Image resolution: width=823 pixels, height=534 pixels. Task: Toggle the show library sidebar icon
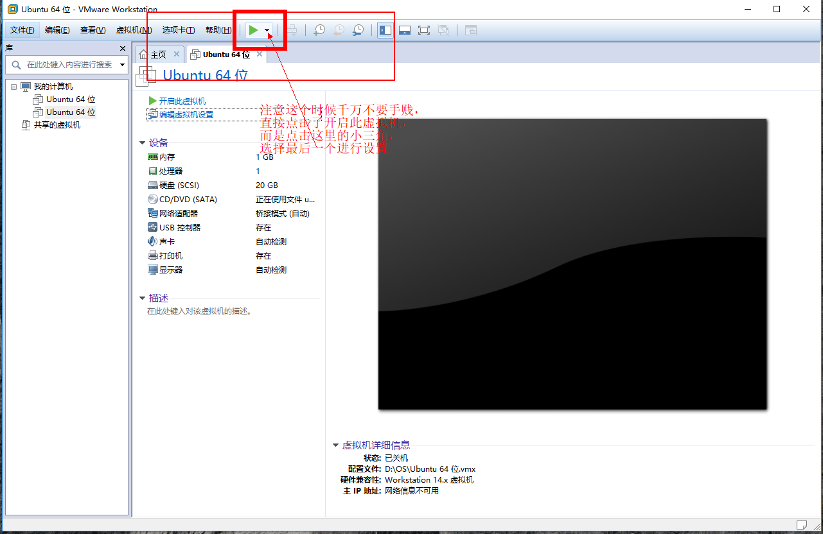[x=385, y=30]
